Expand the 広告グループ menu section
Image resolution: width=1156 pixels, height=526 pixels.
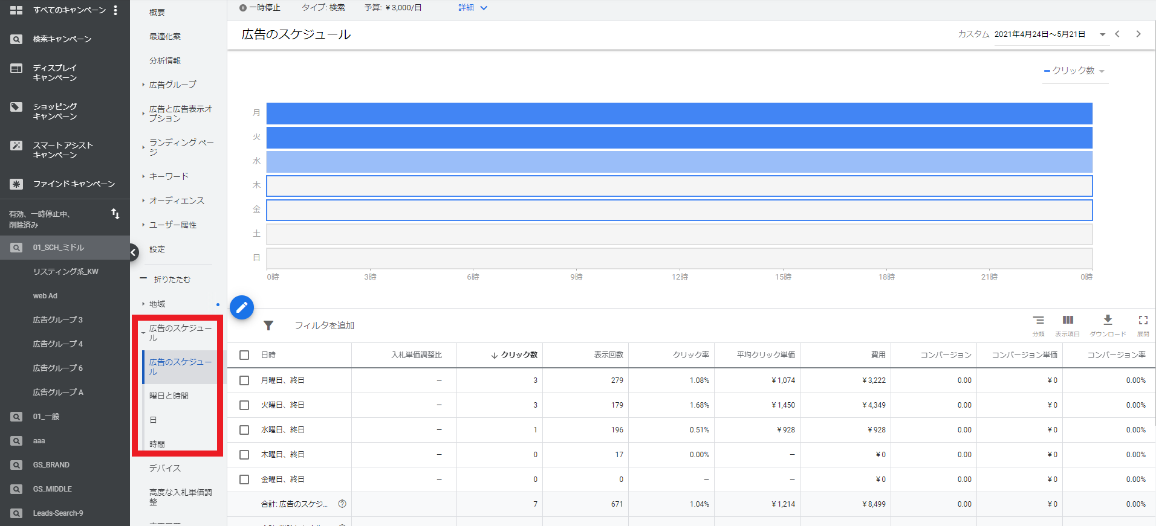point(143,85)
